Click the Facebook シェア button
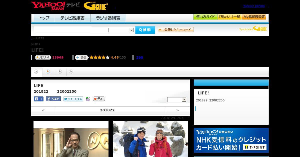This screenshot has height=157, width=300. pos(53,99)
